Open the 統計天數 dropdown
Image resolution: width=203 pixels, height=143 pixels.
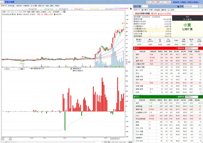147,6
